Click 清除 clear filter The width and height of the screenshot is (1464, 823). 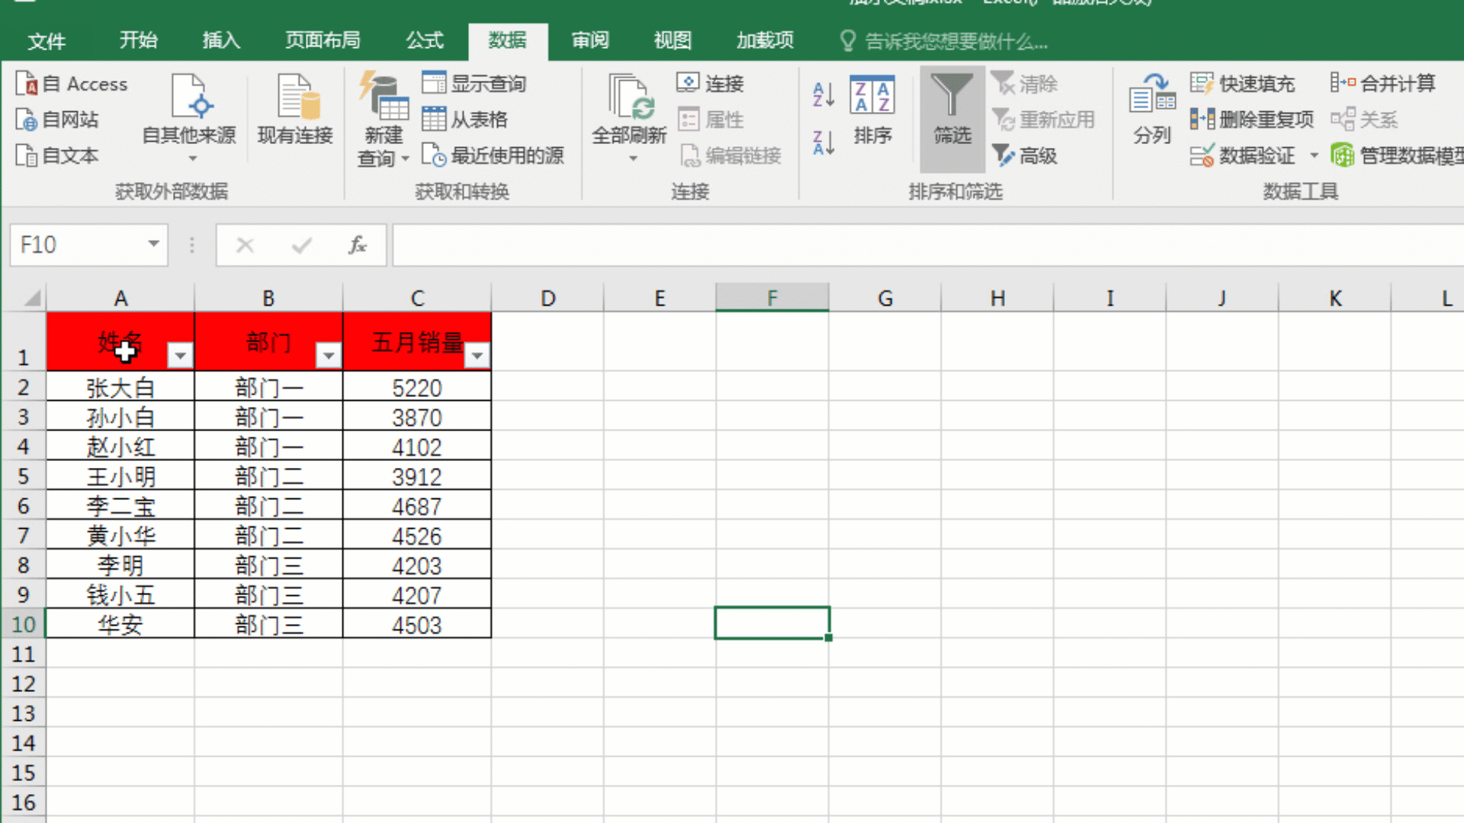[x=1024, y=84]
